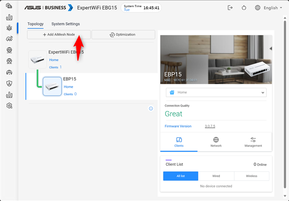The height and width of the screenshot is (201, 289).
Task: Select the Network tab in the EBP15 panel
Action: [x=216, y=142]
